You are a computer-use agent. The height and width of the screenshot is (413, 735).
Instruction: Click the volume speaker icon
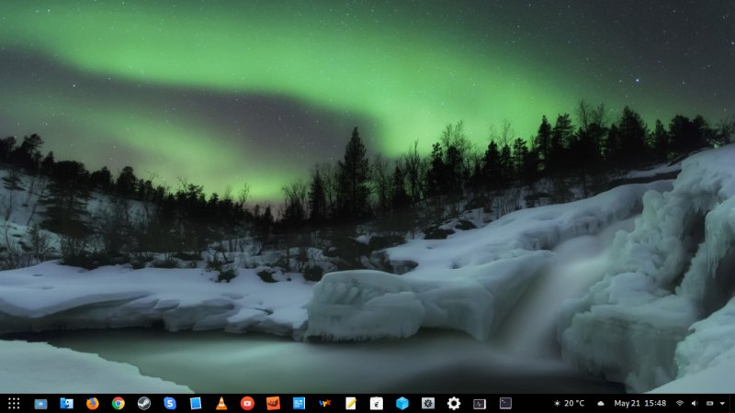[694, 403]
